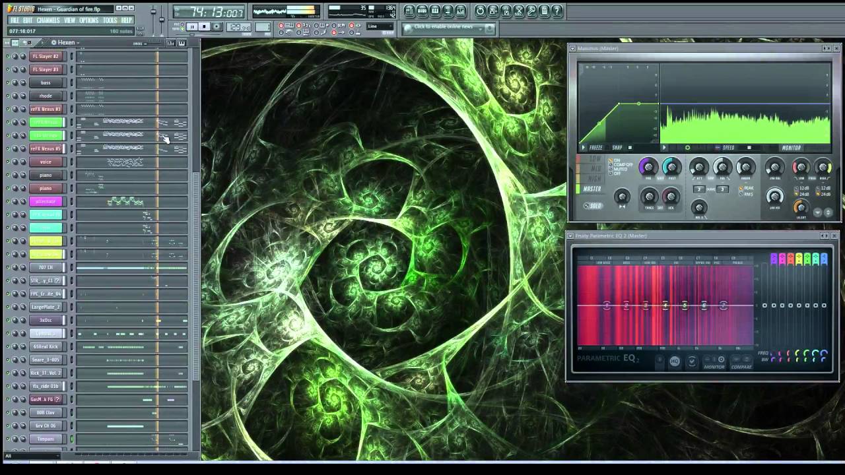Open the playlist view from the toolbar
Viewport: 845px width, 475px height.
(409, 11)
